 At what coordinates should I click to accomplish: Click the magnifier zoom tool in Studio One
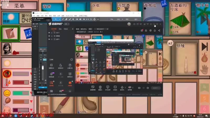point(91,19)
